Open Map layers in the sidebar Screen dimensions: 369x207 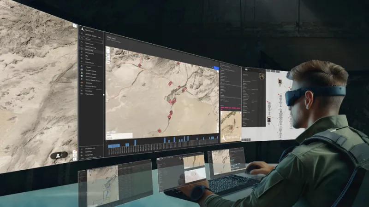click(x=89, y=94)
